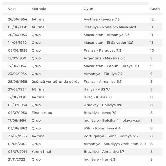Click the Goals column header

coord(155,9)
